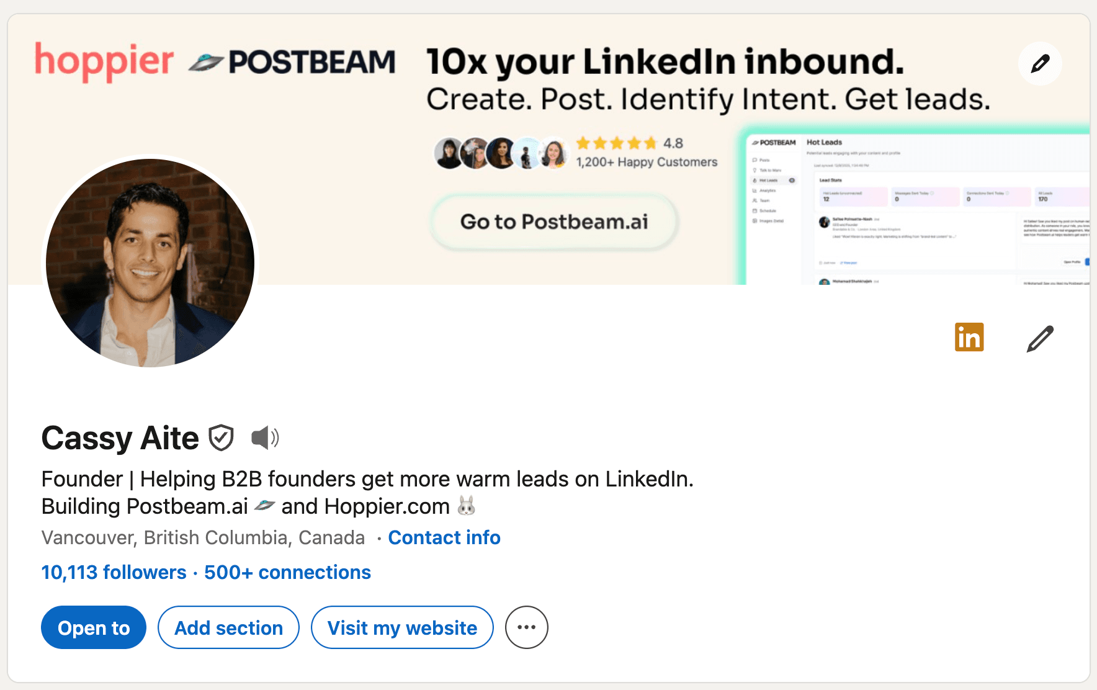Image resolution: width=1097 pixels, height=690 pixels.
Task: Click the 'Create. Post. Identify Intent. Get leads.' text
Action: point(708,99)
